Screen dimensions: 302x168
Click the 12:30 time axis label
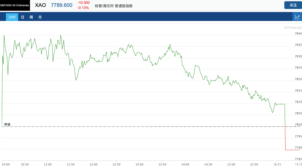(x=116, y=164)
